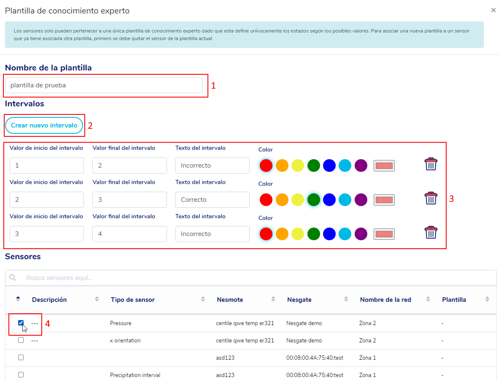Screen dimensions: 501x380
Task: Toggle sort on the checkbox column header
Action: coord(18,299)
